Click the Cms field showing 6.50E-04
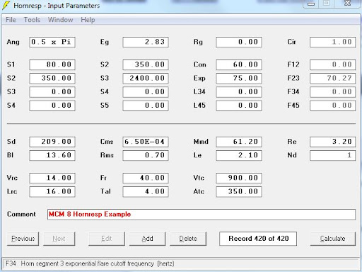This screenshot has width=362, height=272. (x=146, y=142)
